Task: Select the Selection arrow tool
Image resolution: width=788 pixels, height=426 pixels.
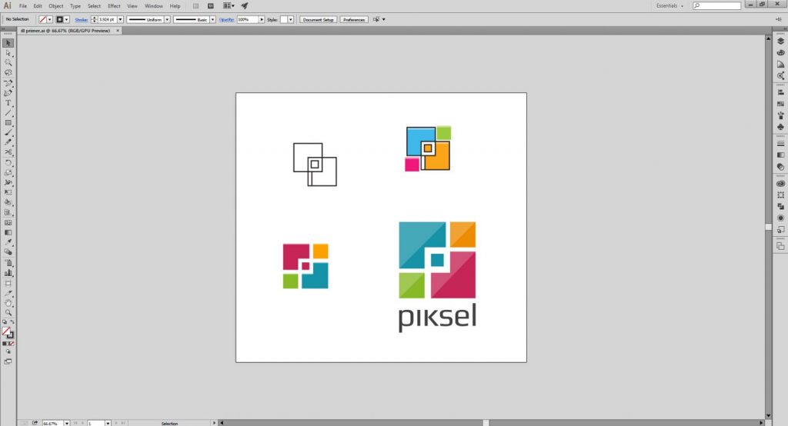Action: coord(8,43)
